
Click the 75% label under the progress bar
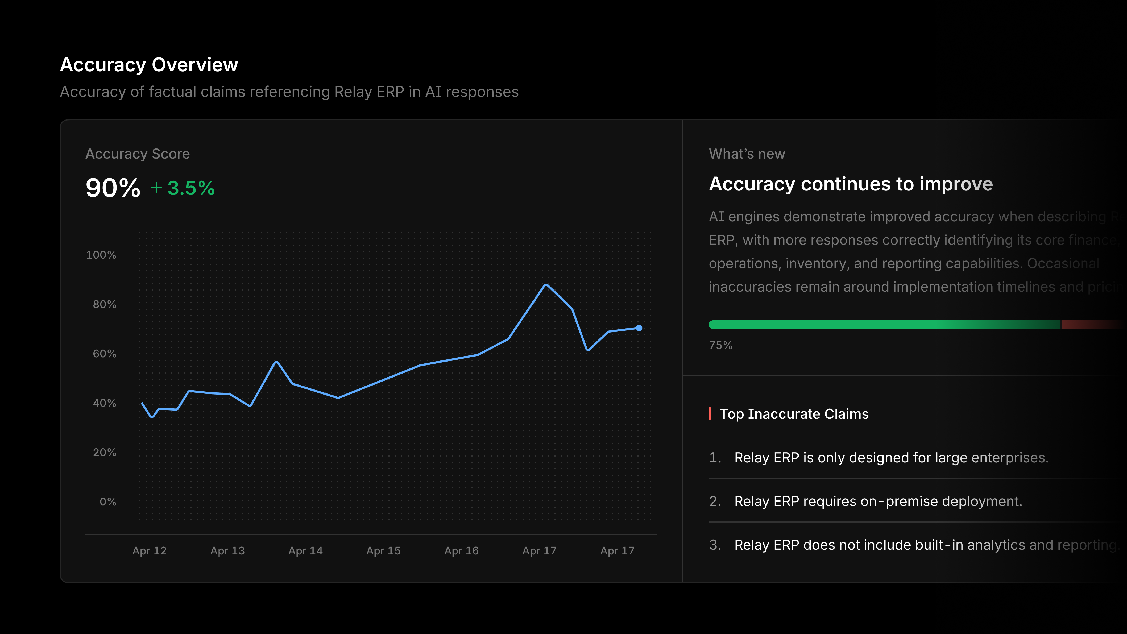tap(720, 345)
